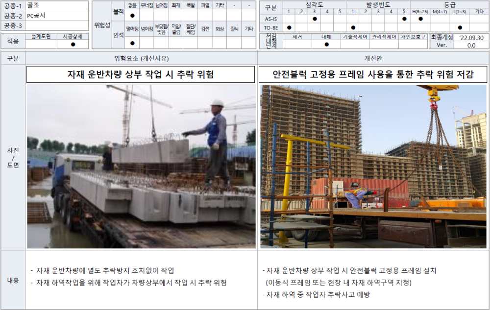Select the PC공사 cell

[57, 16]
